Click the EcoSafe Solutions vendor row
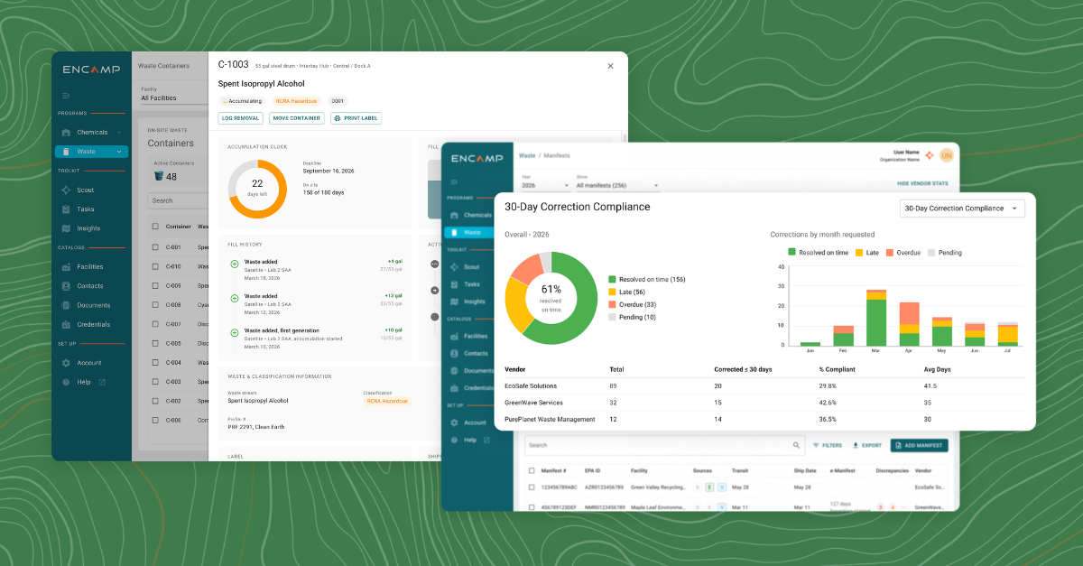Image resolution: width=1083 pixels, height=566 pixels. click(764, 385)
